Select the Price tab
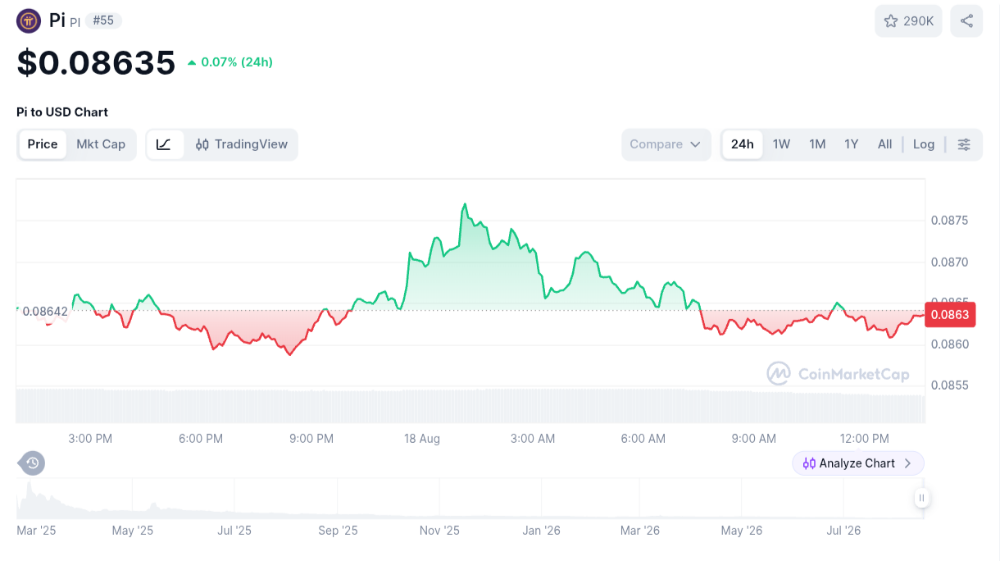 click(x=43, y=144)
